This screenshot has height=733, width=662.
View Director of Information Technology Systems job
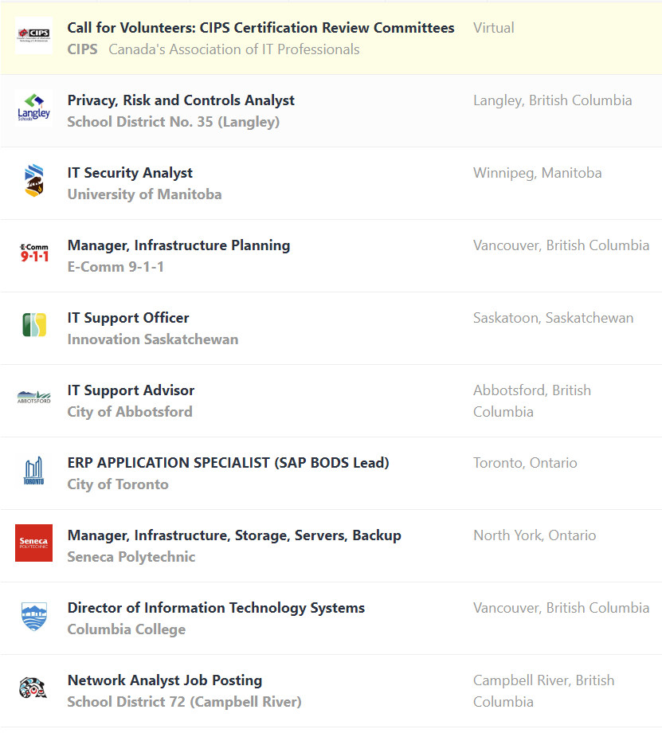pyautogui.click(x=216, y=608)
